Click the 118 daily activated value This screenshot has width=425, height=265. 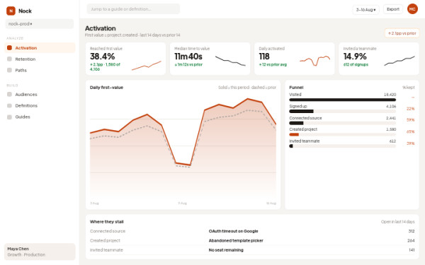pos(264,57)
